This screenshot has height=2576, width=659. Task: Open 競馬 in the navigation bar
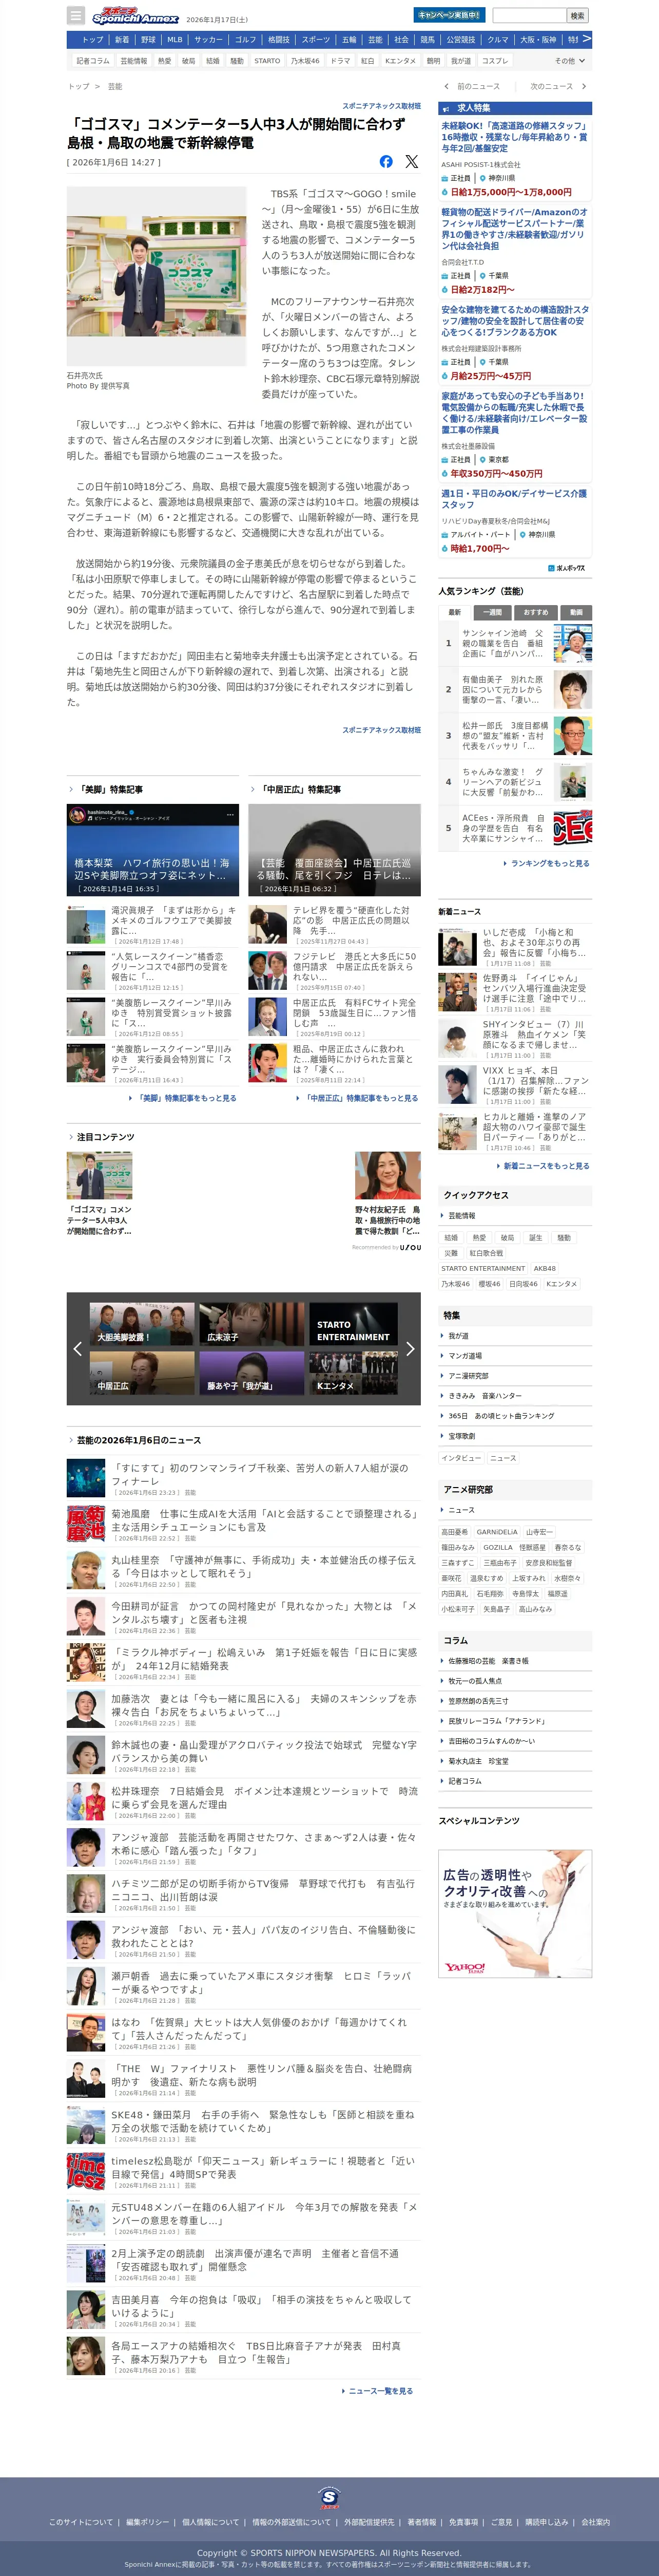coord(428,40)
